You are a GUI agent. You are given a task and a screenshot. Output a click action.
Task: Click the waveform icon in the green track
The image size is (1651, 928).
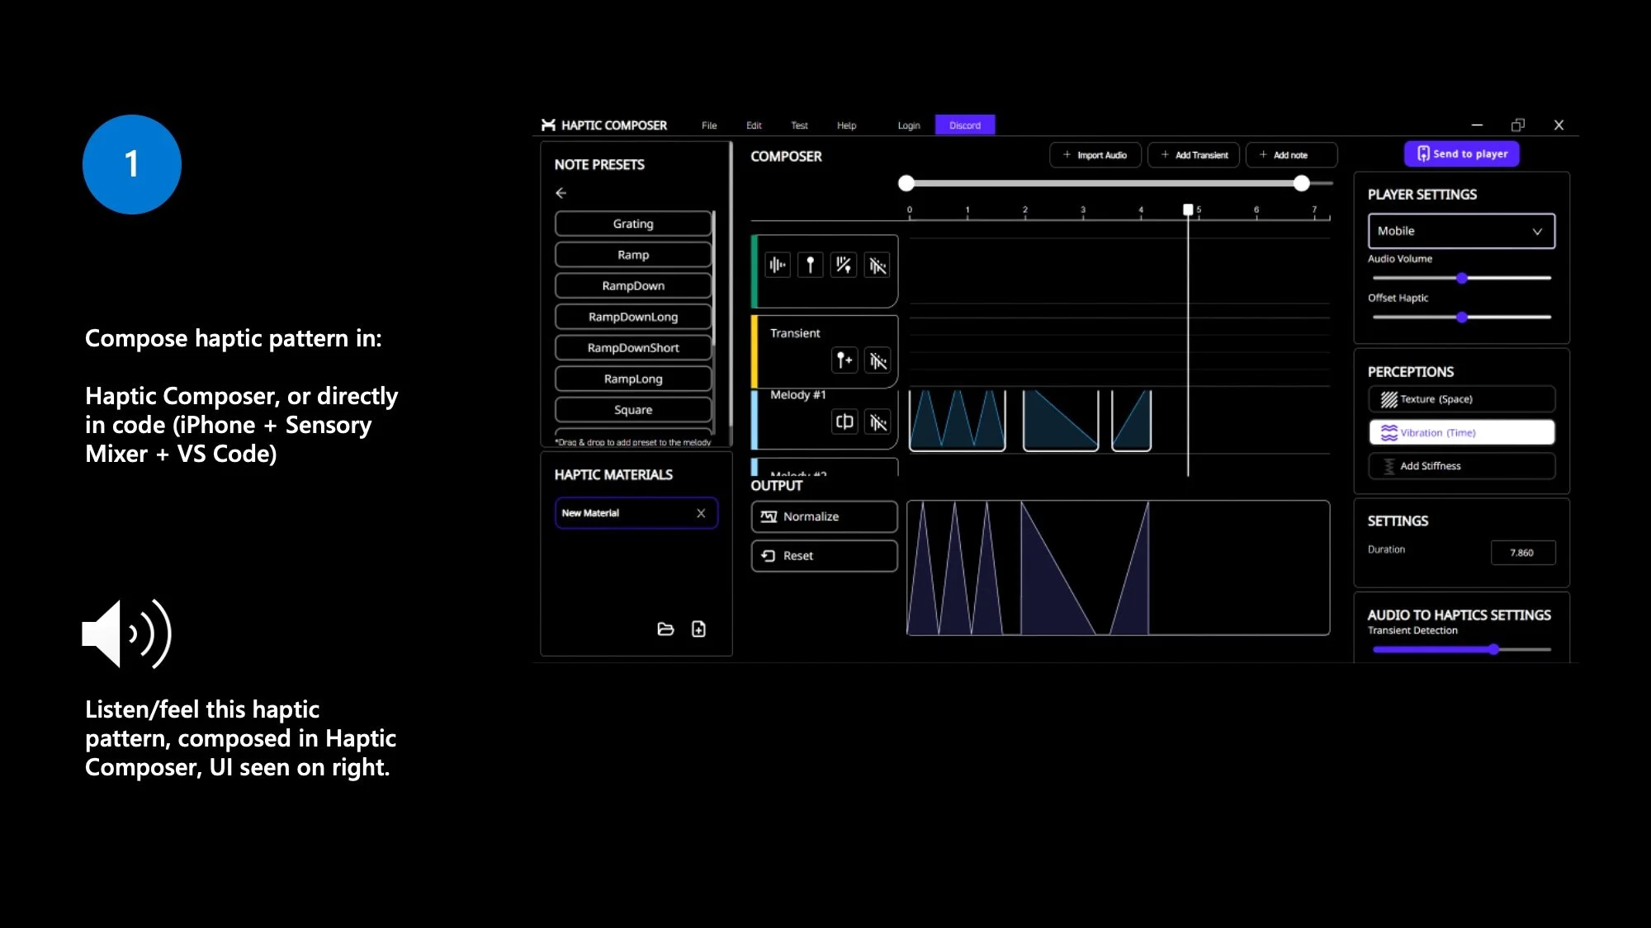[x=778, y=265]
